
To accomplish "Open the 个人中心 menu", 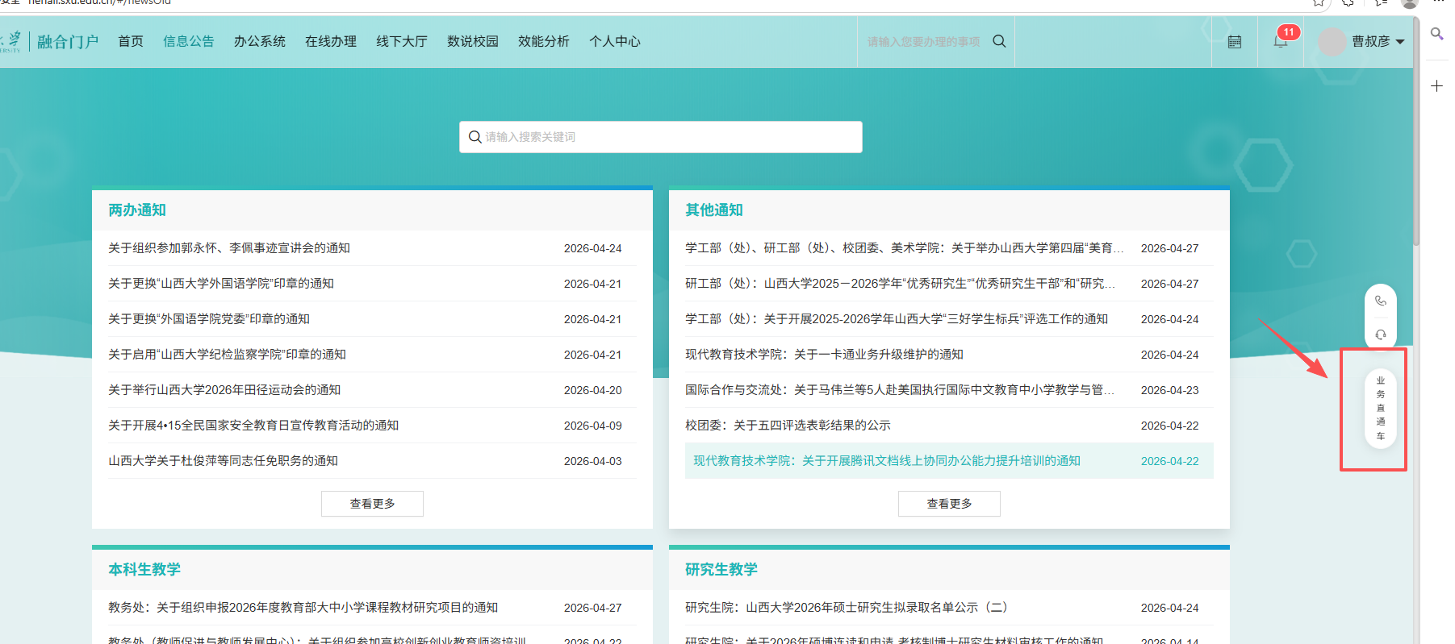I will click(615, 41).
